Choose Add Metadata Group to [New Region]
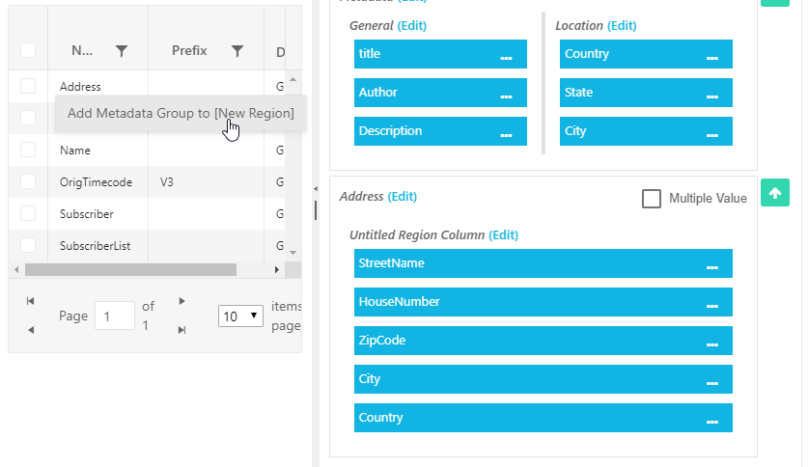 click(181, 113)
